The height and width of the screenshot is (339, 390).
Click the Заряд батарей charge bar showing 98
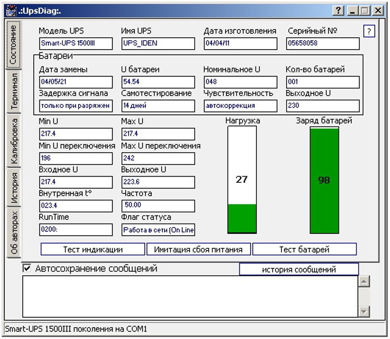[324, 180]
